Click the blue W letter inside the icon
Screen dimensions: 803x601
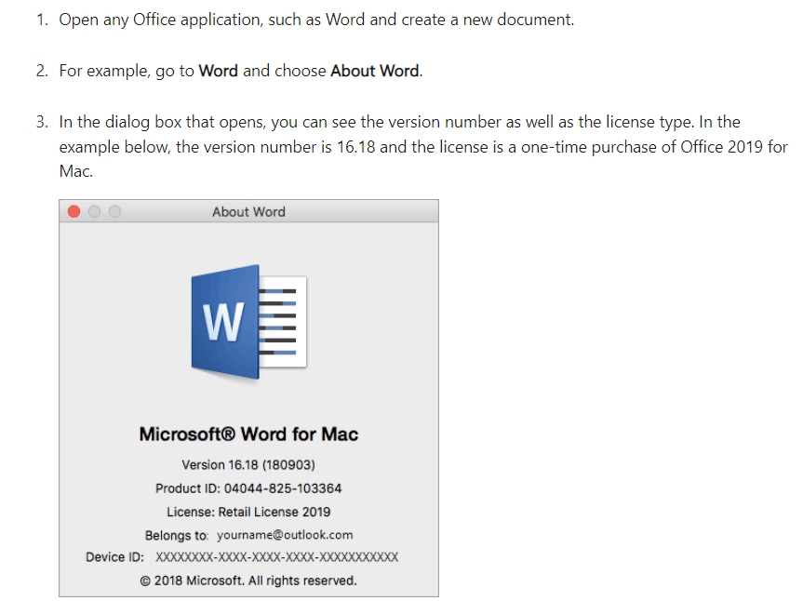pyautogui.click(x=223, y=324)
